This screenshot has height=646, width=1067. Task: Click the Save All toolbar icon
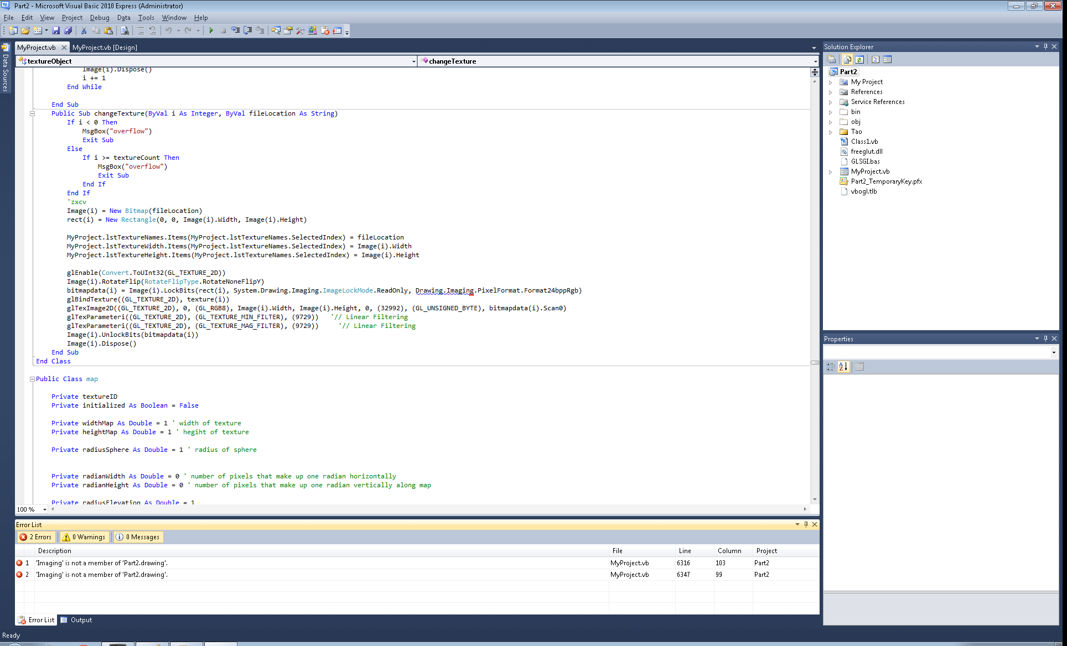coord(68,30)
